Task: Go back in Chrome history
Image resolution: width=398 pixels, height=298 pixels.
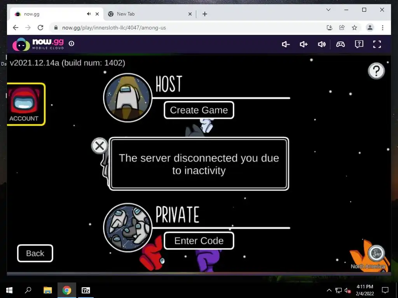Action: coord(16,28)
